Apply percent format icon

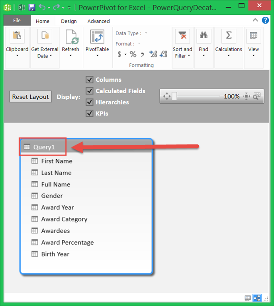pos(133,55)
